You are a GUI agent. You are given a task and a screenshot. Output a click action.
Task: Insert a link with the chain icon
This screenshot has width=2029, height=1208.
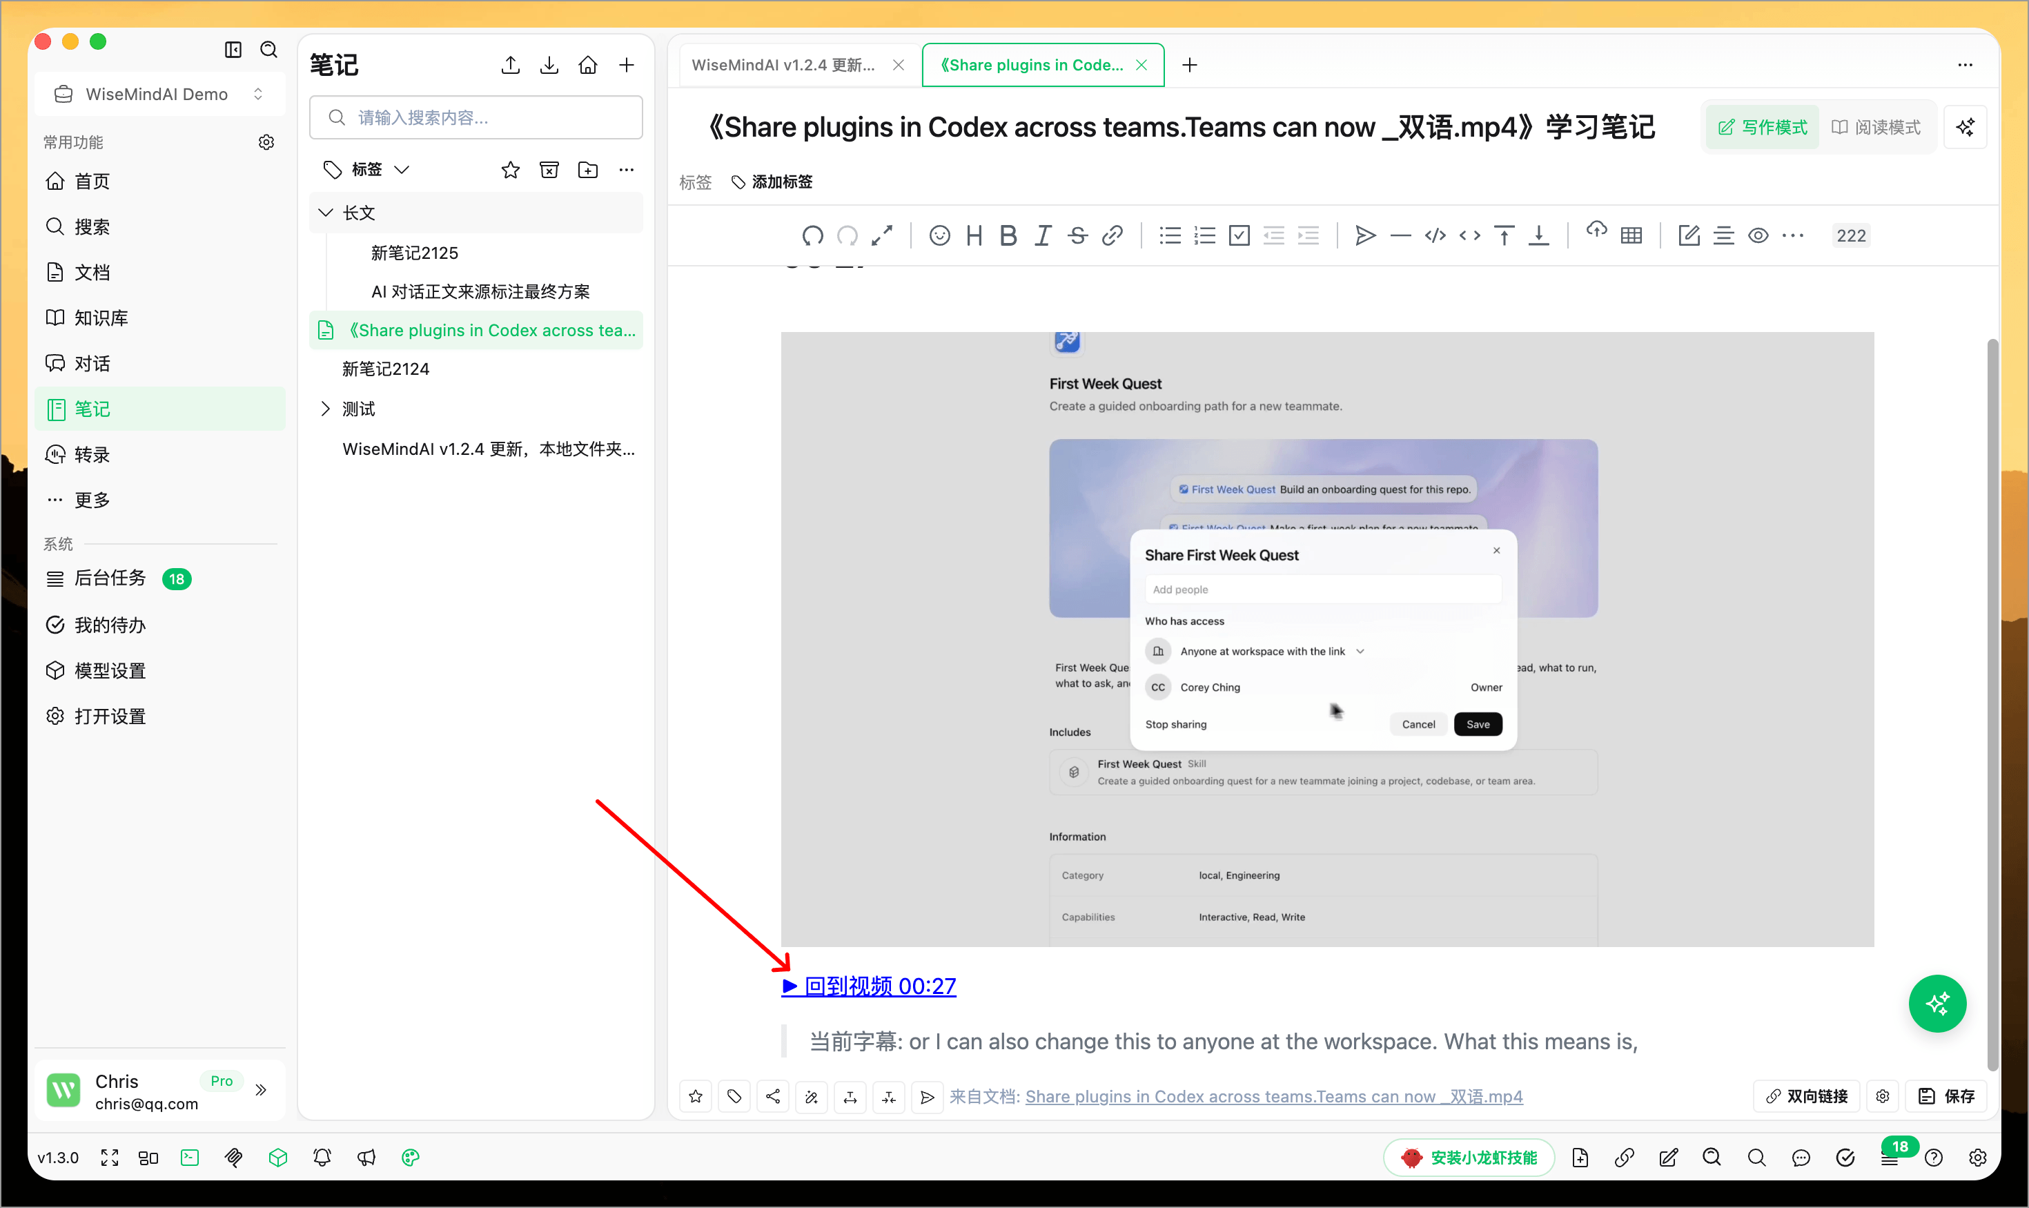click(1112, 235)
